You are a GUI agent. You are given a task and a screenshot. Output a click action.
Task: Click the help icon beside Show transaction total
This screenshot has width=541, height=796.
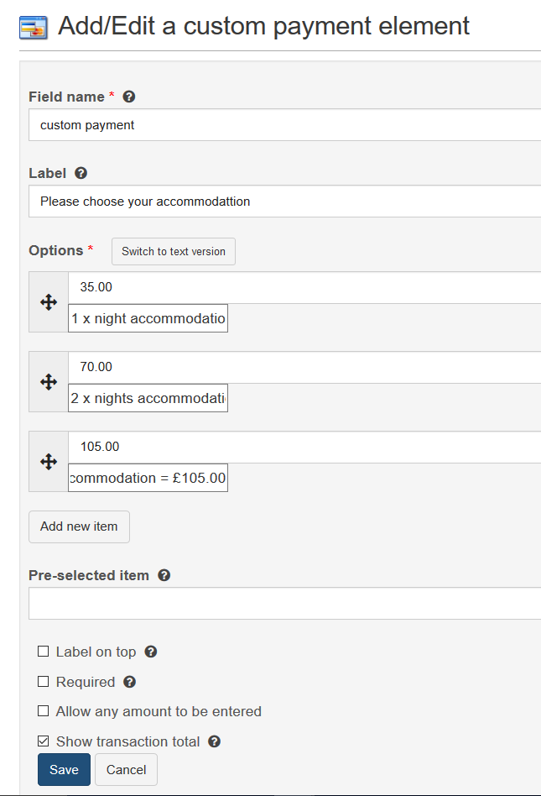pyautogui.click(x=215, y=741)
